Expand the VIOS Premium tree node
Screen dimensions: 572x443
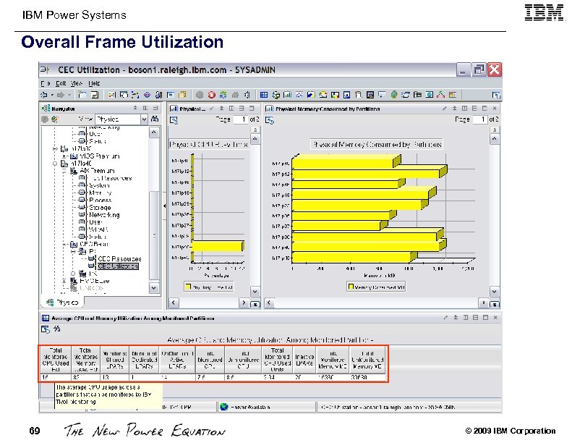pyautogui.click(x=64, y=156)
